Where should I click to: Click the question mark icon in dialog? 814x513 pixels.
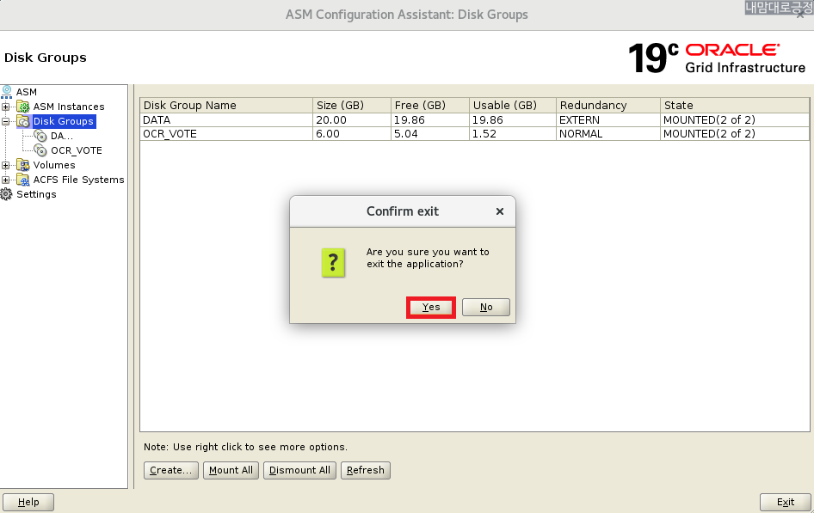[333, 263]
